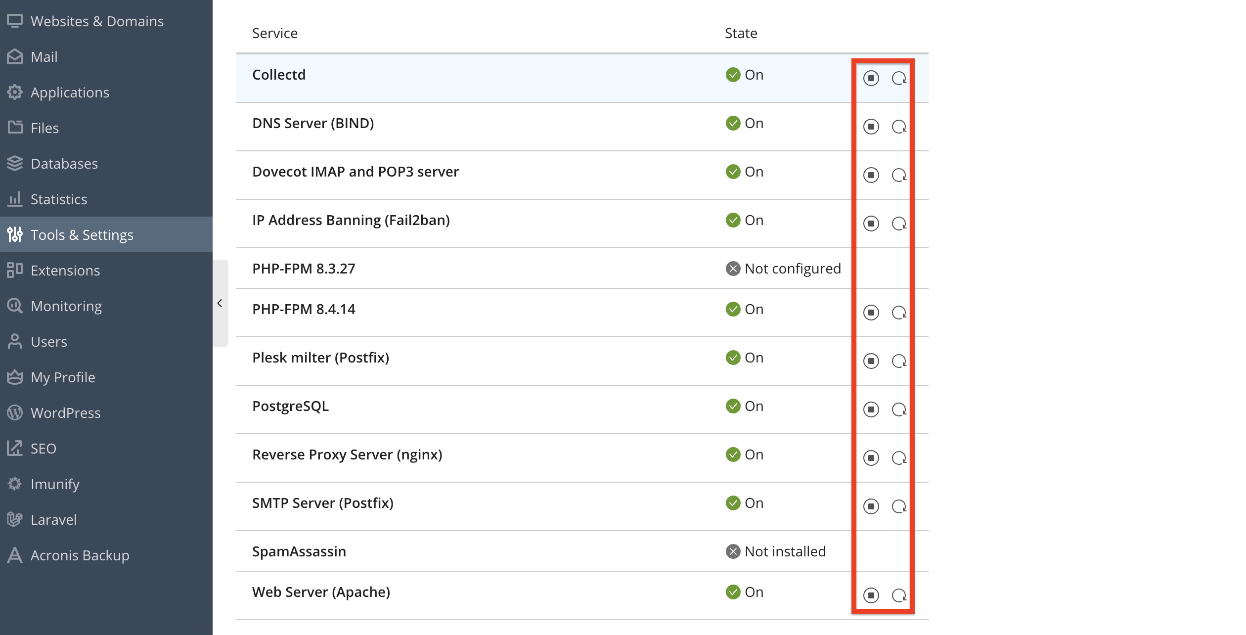Restart the PHP-FPM 8.4.14 service
Screen dimensions: 1246x635
[x=899, y=313]
